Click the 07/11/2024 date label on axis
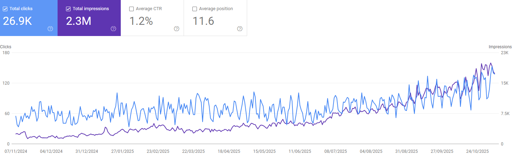 tap(16, 151)
